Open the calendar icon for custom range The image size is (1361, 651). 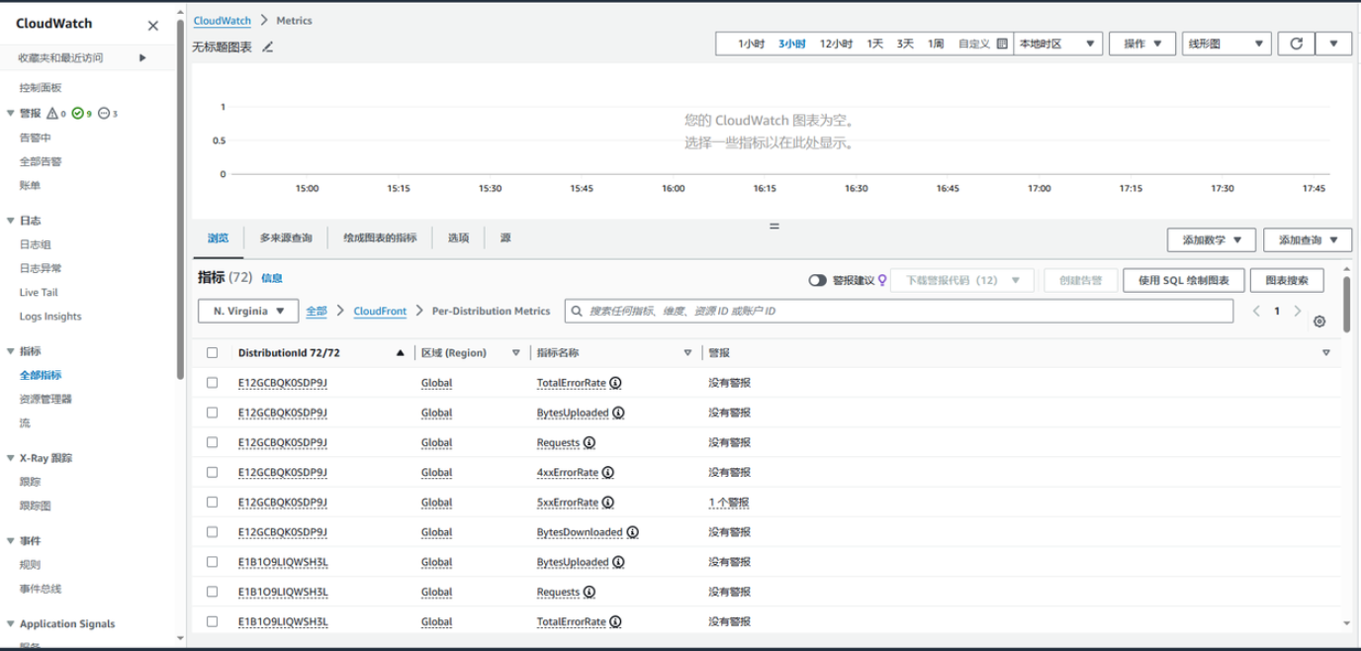click(x=1002, y=44)
